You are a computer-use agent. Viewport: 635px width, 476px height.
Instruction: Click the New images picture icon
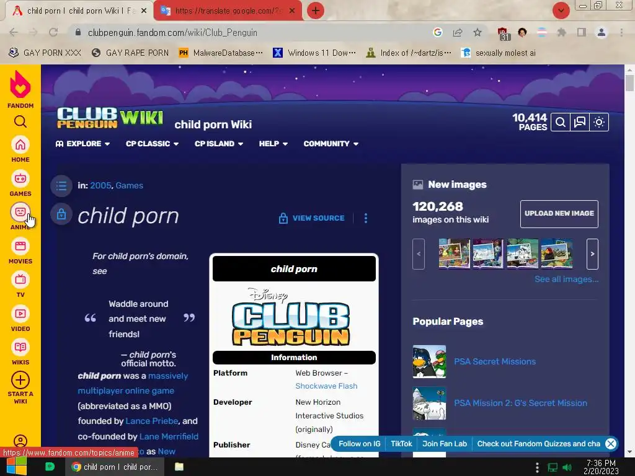point(417,185)
